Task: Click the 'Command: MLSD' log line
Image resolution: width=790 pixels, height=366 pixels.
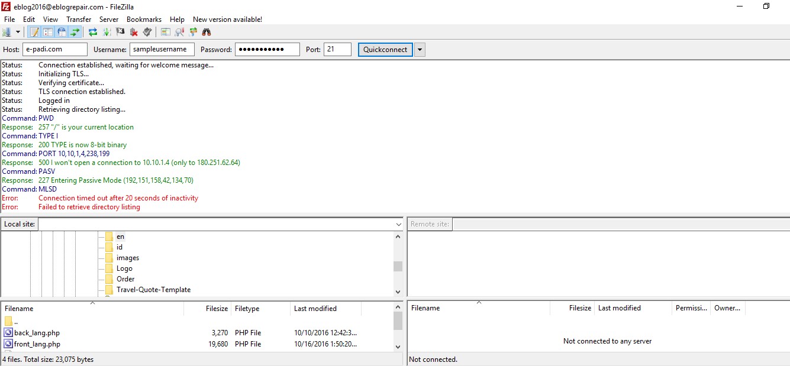Action: (30, 189)
